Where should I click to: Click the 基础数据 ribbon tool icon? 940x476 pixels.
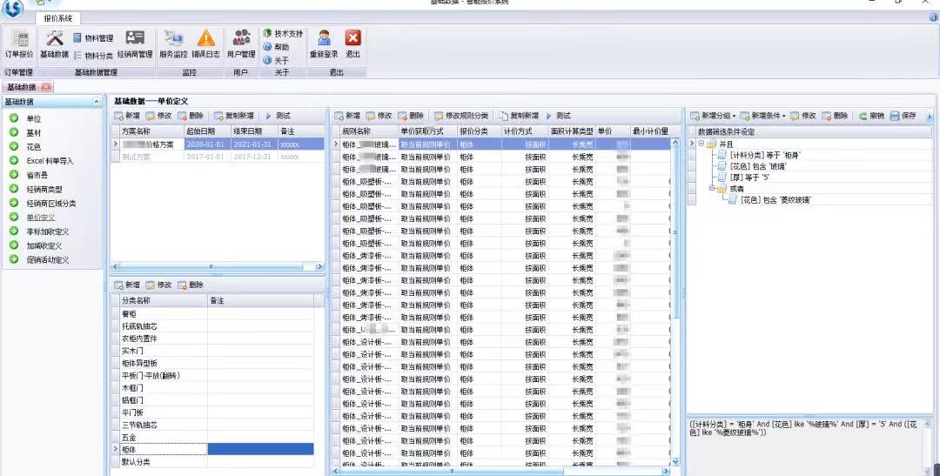(x=54, y=44)
